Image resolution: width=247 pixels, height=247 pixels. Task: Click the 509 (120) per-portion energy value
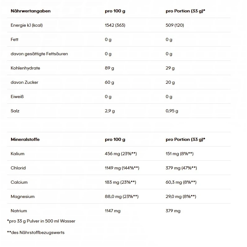click(175, 25)
